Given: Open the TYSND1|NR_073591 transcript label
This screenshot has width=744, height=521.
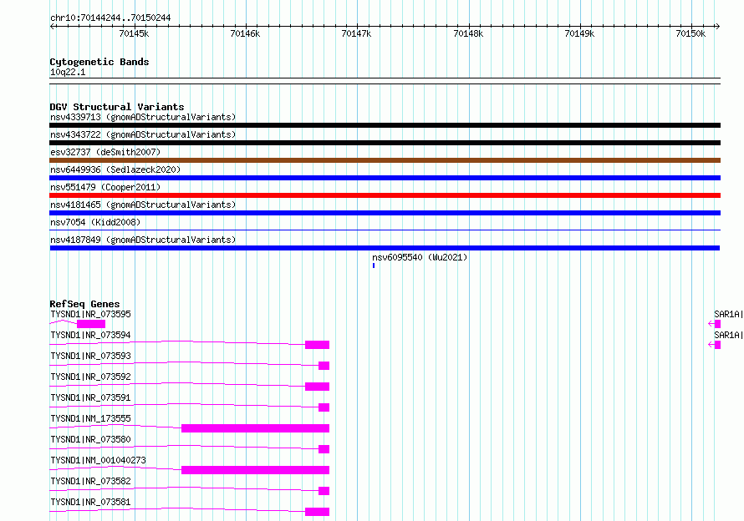Looking at the screenshot, I should click(x=90, y=397).
